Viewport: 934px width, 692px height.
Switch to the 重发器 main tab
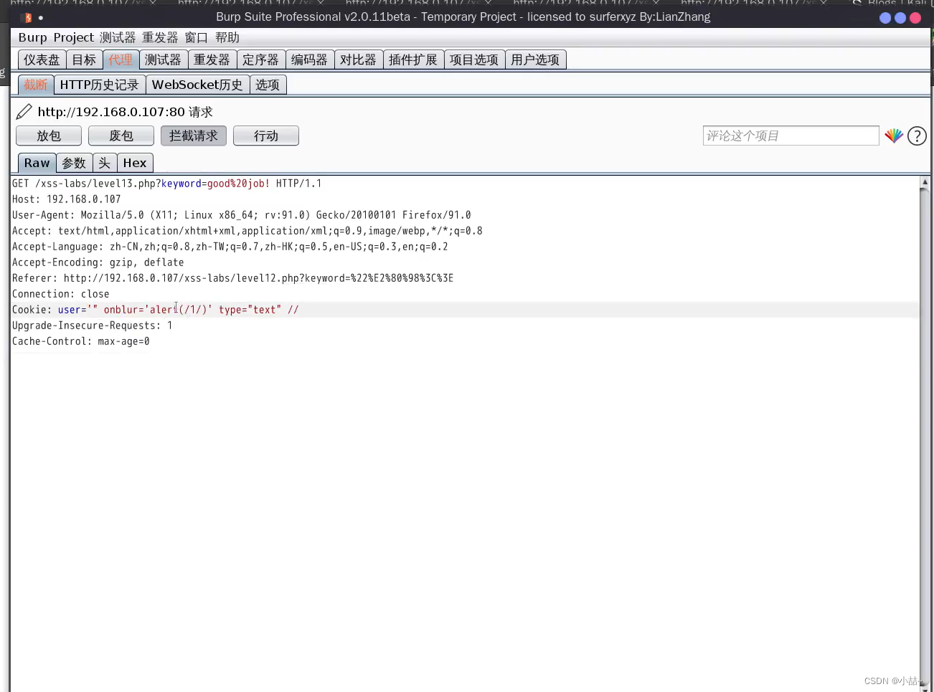(x=212, y=60)
